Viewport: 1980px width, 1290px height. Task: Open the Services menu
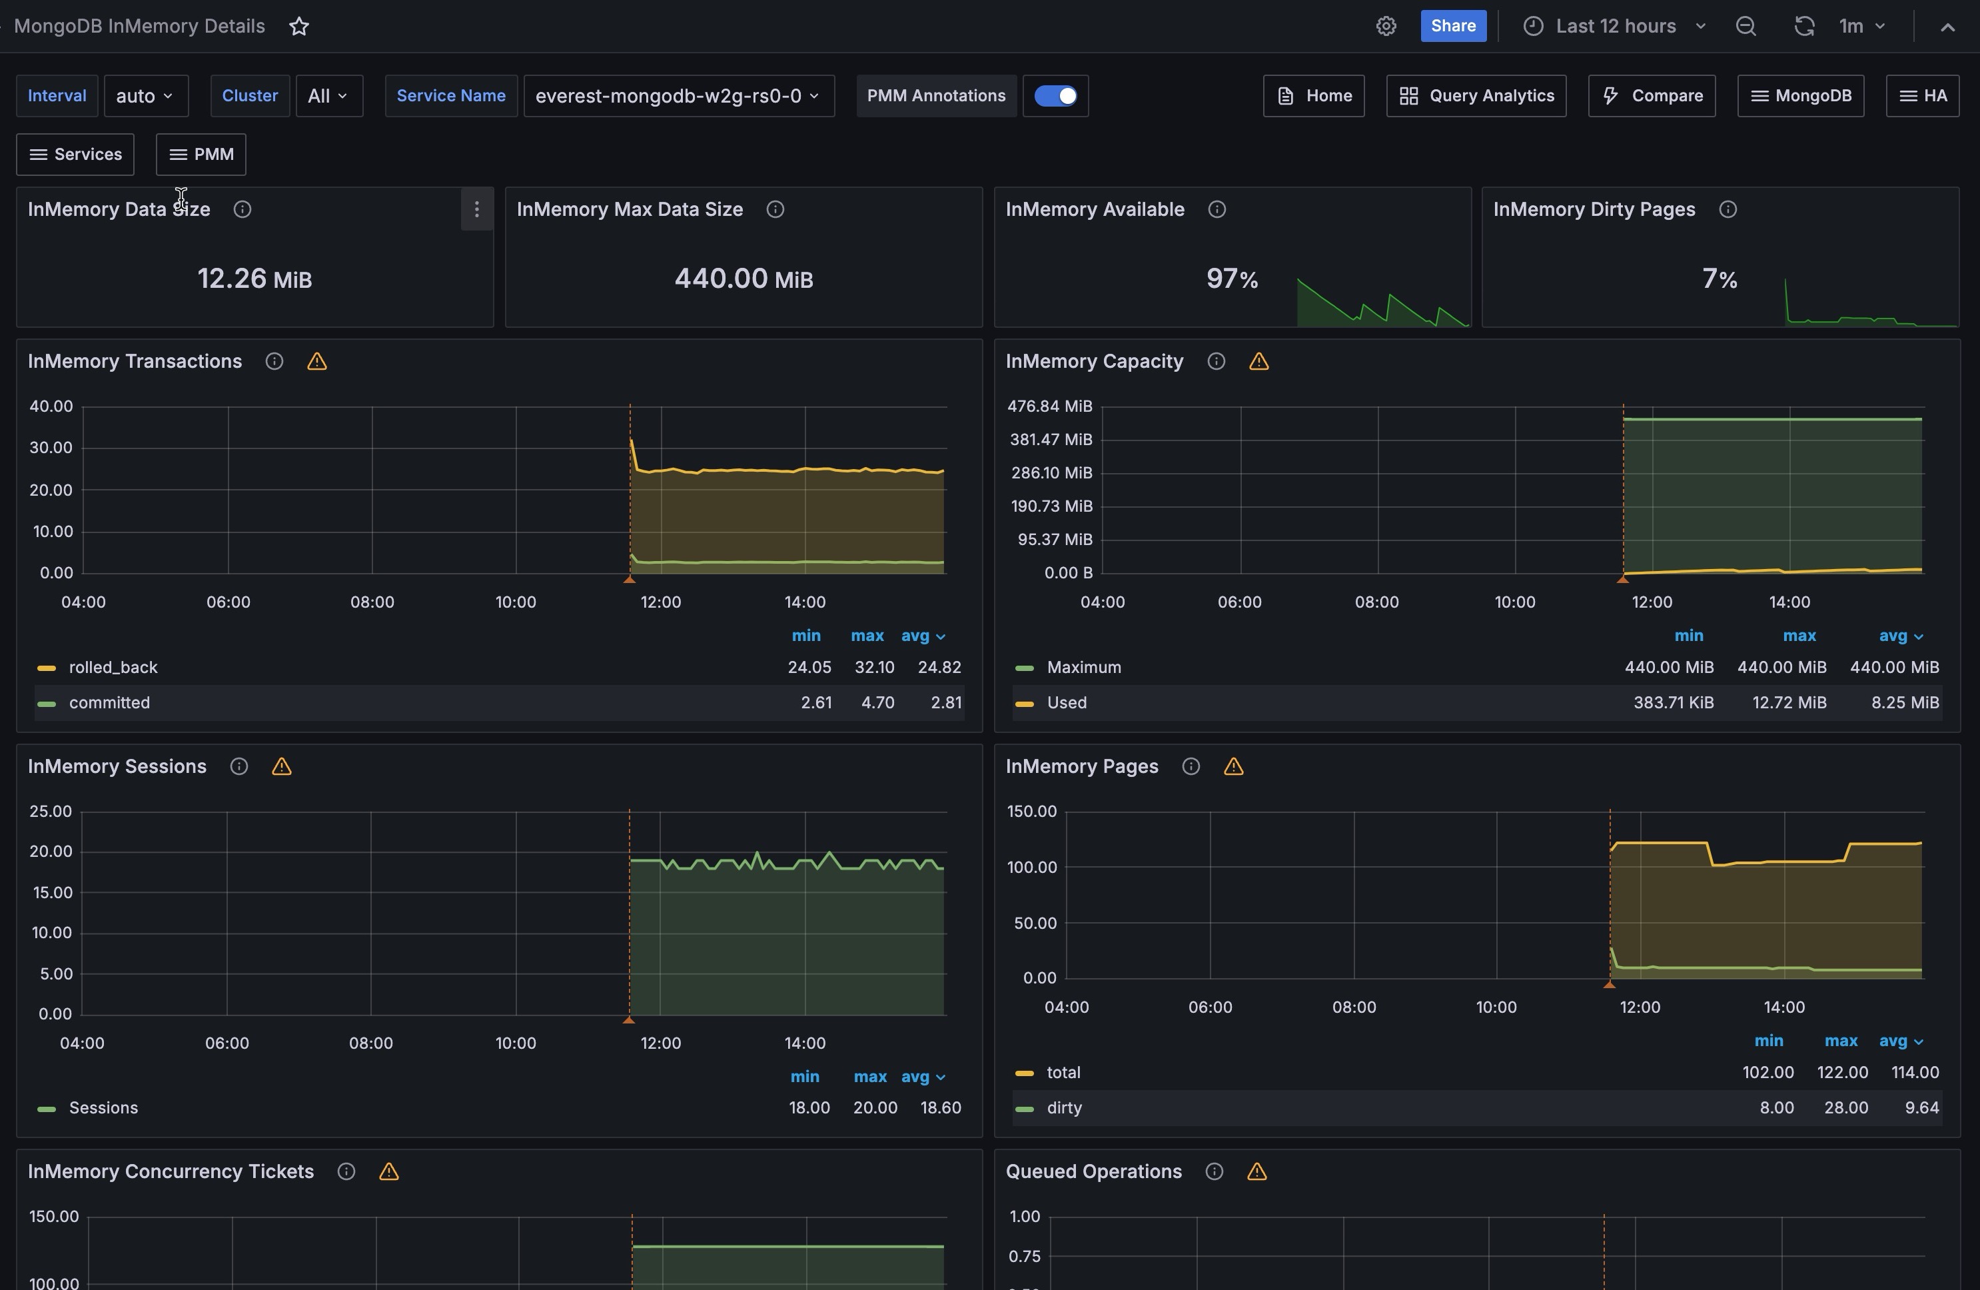(76, 155)
